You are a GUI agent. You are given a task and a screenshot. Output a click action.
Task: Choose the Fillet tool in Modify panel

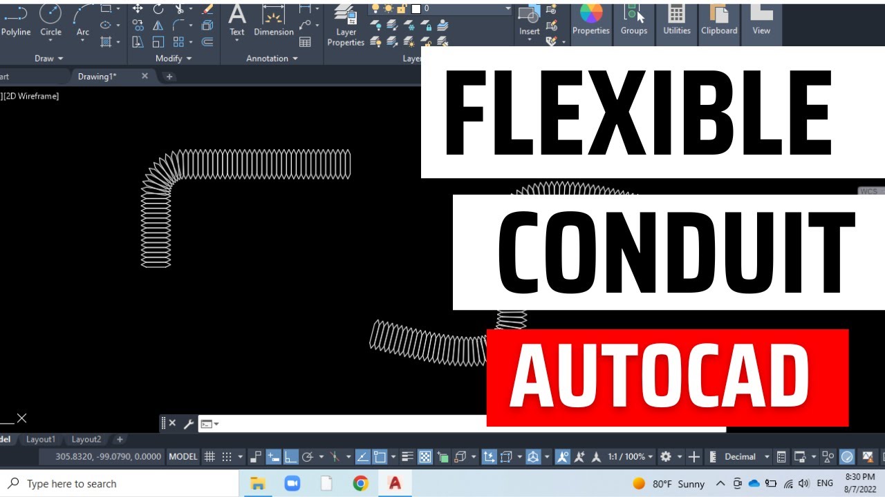179,25
